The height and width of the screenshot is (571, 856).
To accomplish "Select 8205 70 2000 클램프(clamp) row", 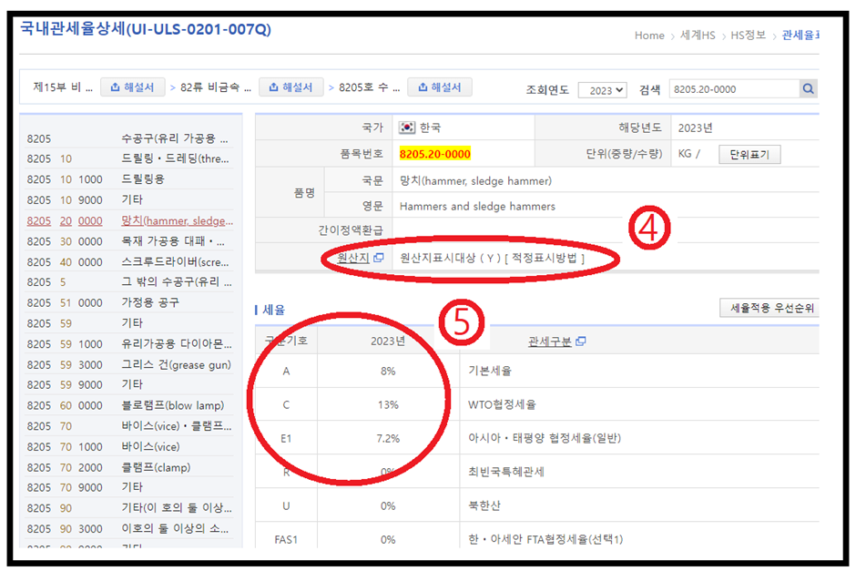I will click(x=129, y=467).
